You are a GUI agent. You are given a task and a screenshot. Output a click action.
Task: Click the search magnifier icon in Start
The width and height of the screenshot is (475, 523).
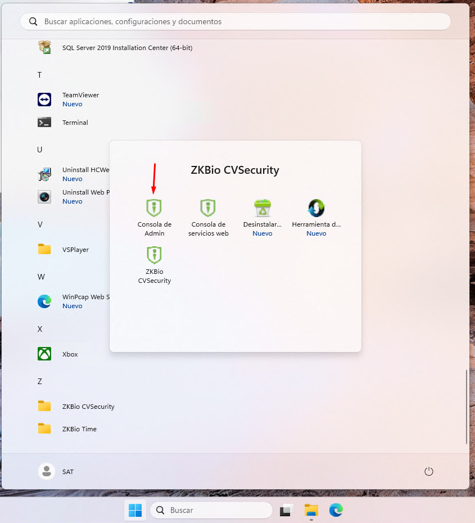pyautogui.click(x=33, y=21)
